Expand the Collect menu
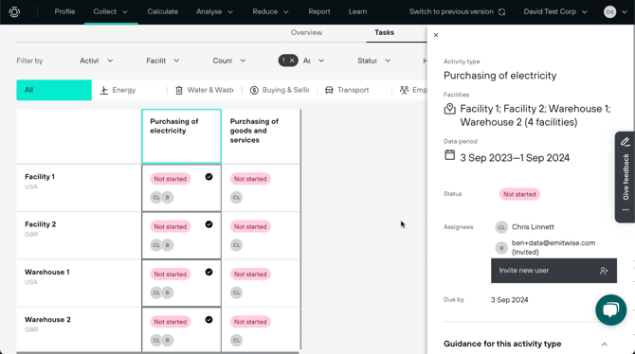Screen dimensions: 635x354 pos(111,11)
